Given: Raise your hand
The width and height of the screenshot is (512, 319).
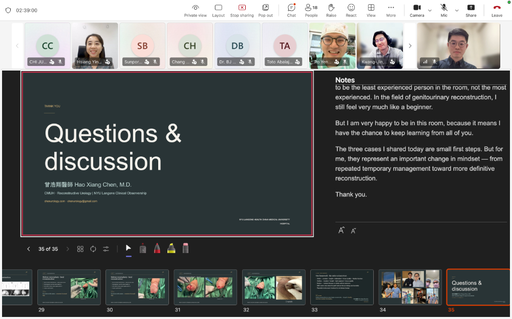Looking at the screenshot, I should tap(331, 10).
